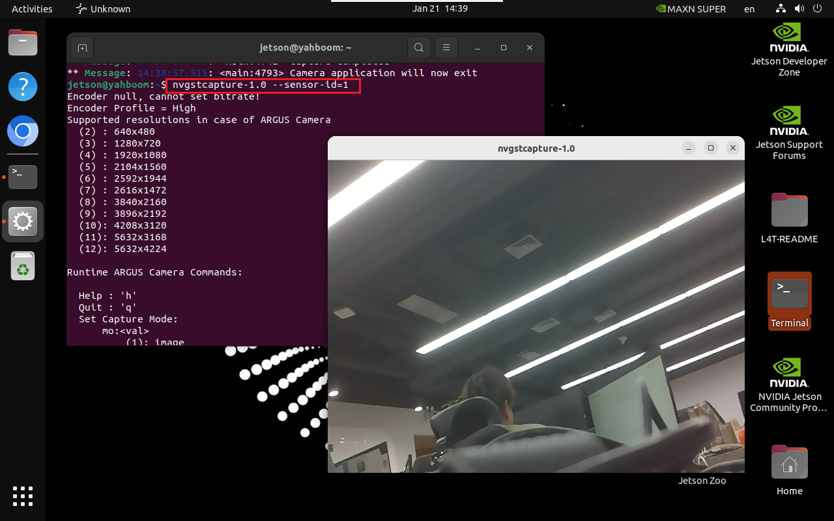The image size is (834, 521).
Task: Open Jetson Support Forums desktop shortcut
Action: tap(789, 134)
